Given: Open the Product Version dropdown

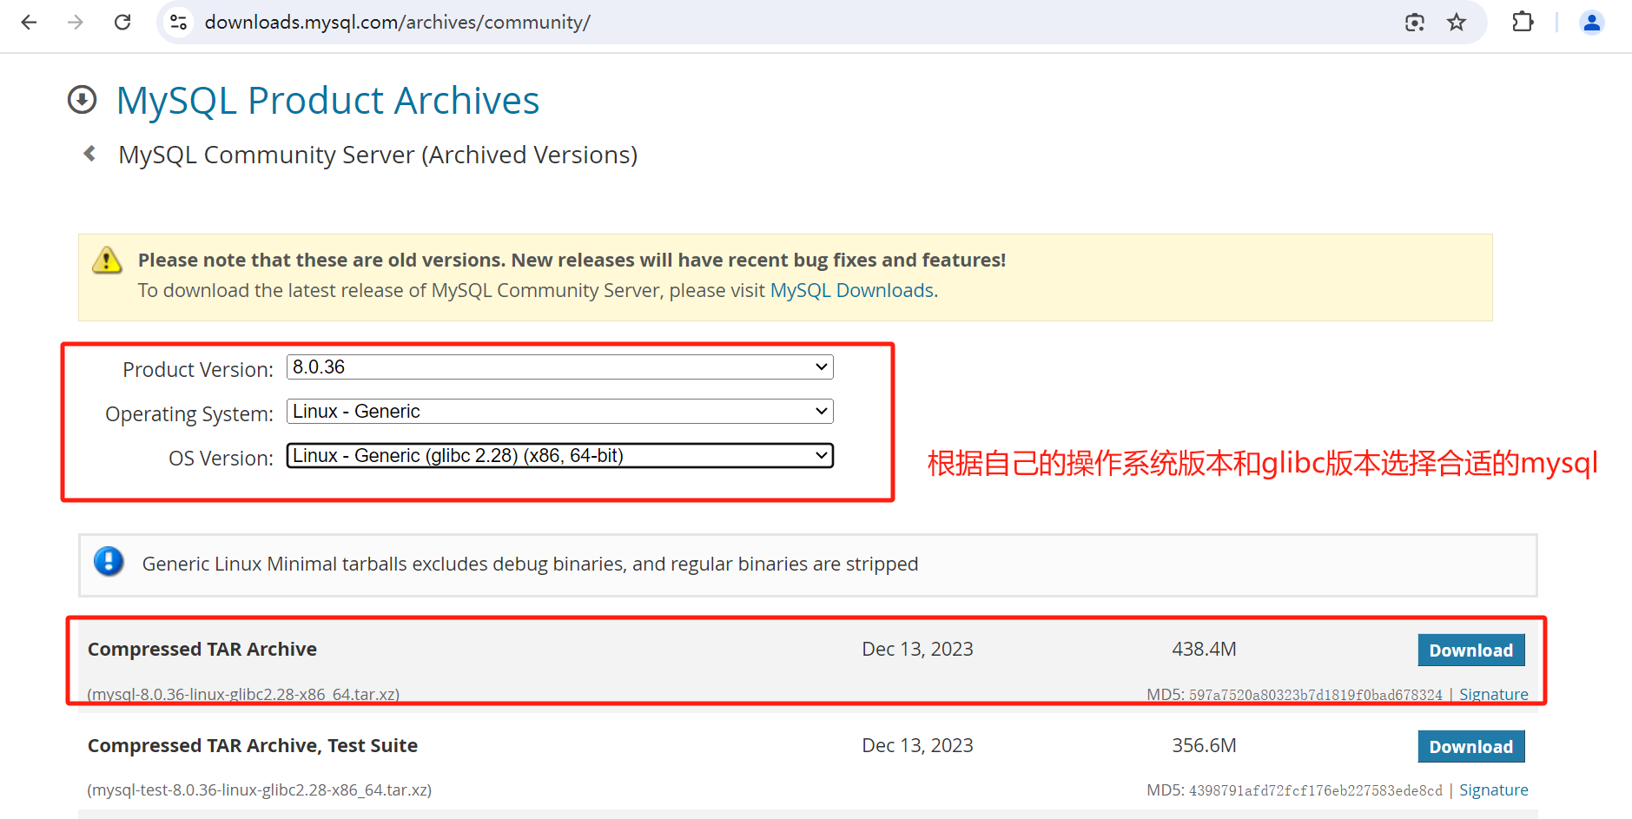Looking at the screenshot, I should tap(560, 367).
